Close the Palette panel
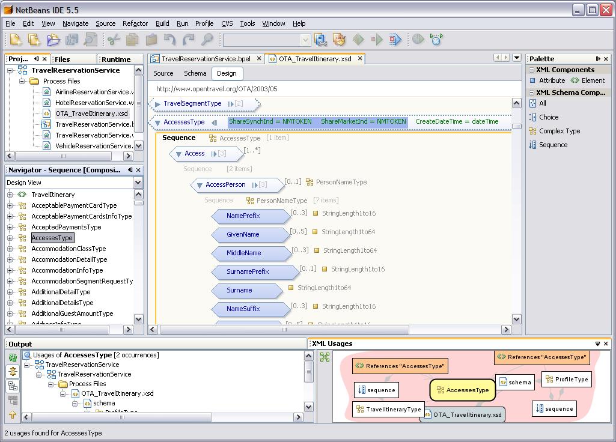This screenshot has width=616, height=442. tap(606, 59)
